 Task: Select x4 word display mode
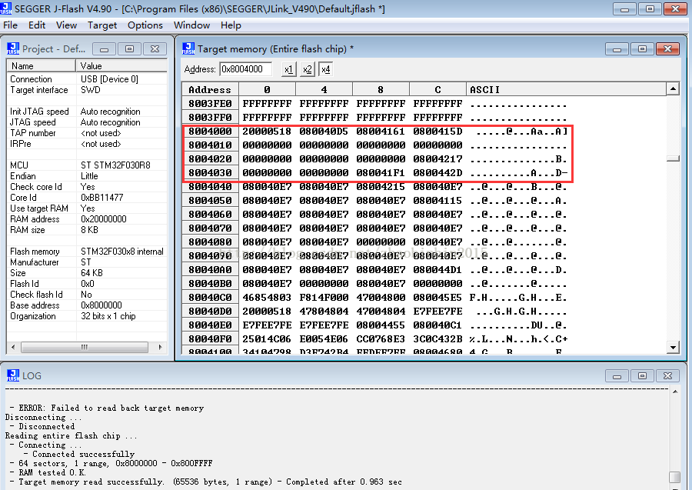(326, 69)
